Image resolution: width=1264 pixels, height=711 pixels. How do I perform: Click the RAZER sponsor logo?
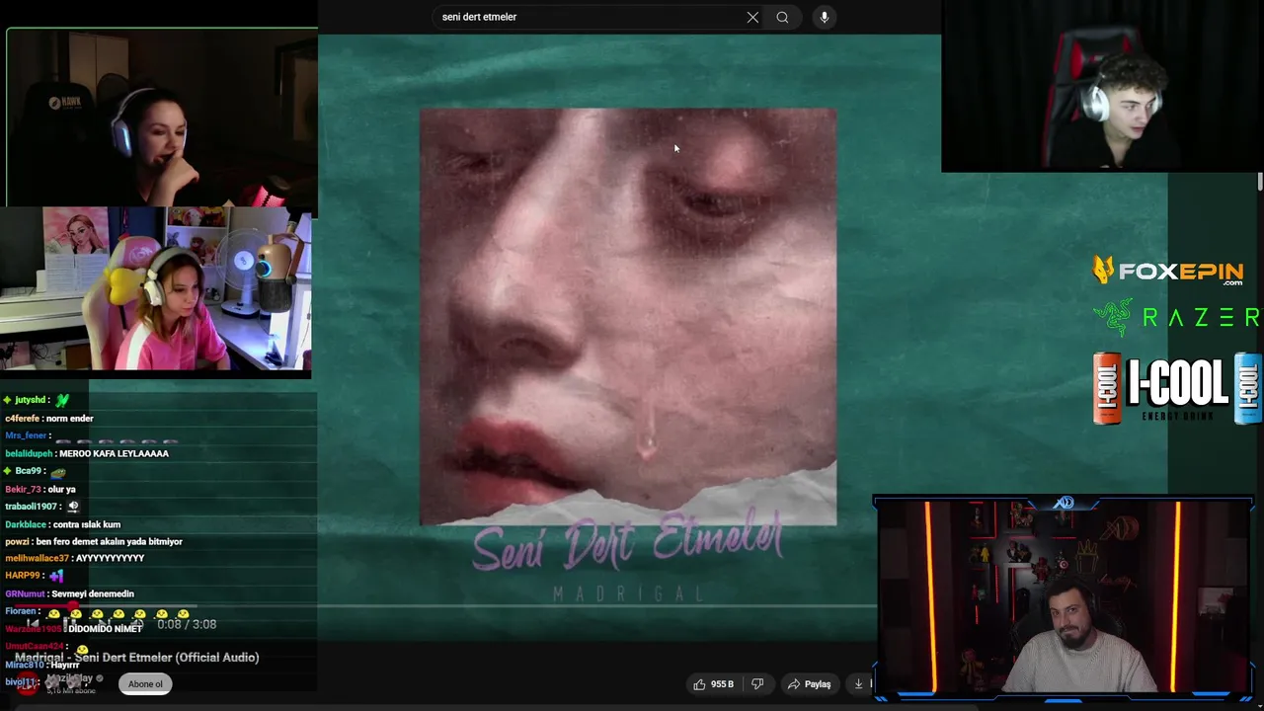tap(1177, 317)
